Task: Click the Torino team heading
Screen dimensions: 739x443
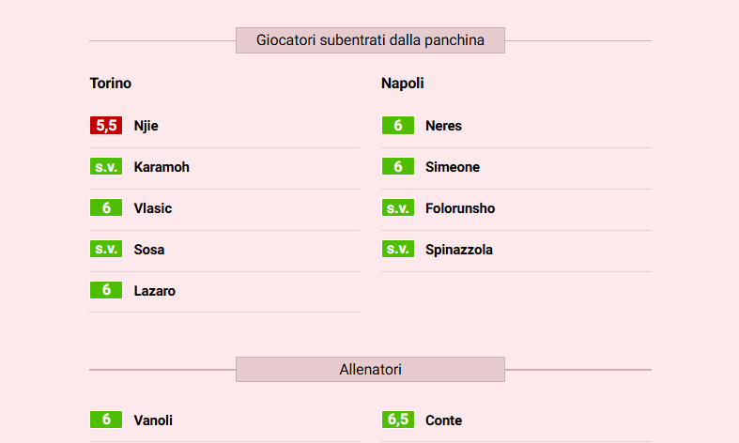Action: 111,84
